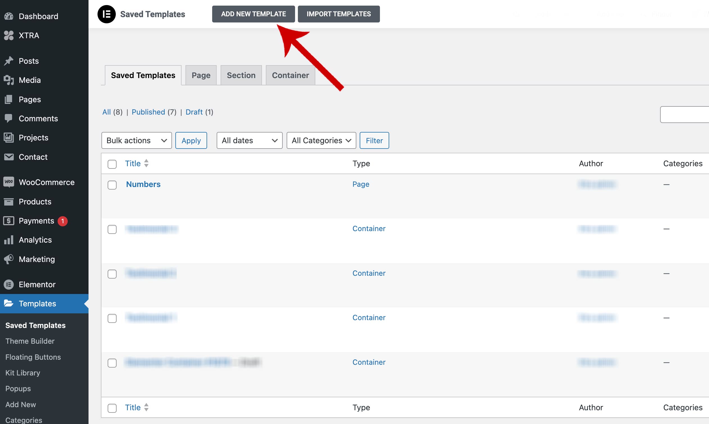Viewport: 709px width, 424px height.
Task: Toggle select-all checkbox in table header
Action: point(112,164)
